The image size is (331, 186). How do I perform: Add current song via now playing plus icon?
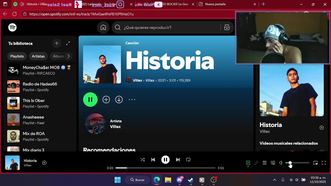tap(44, 163)
